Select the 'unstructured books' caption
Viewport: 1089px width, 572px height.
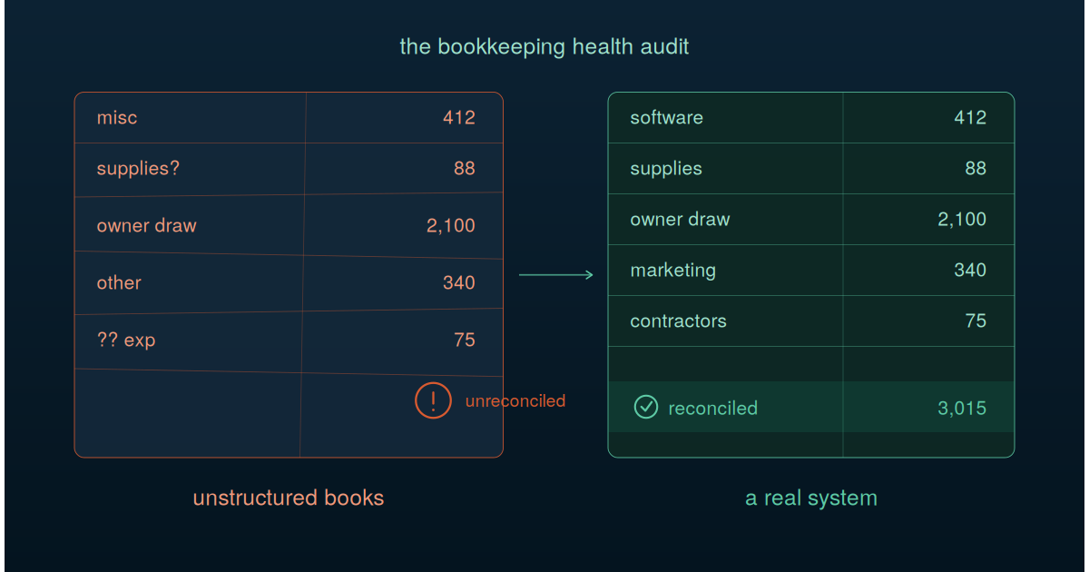coord(289,498)
